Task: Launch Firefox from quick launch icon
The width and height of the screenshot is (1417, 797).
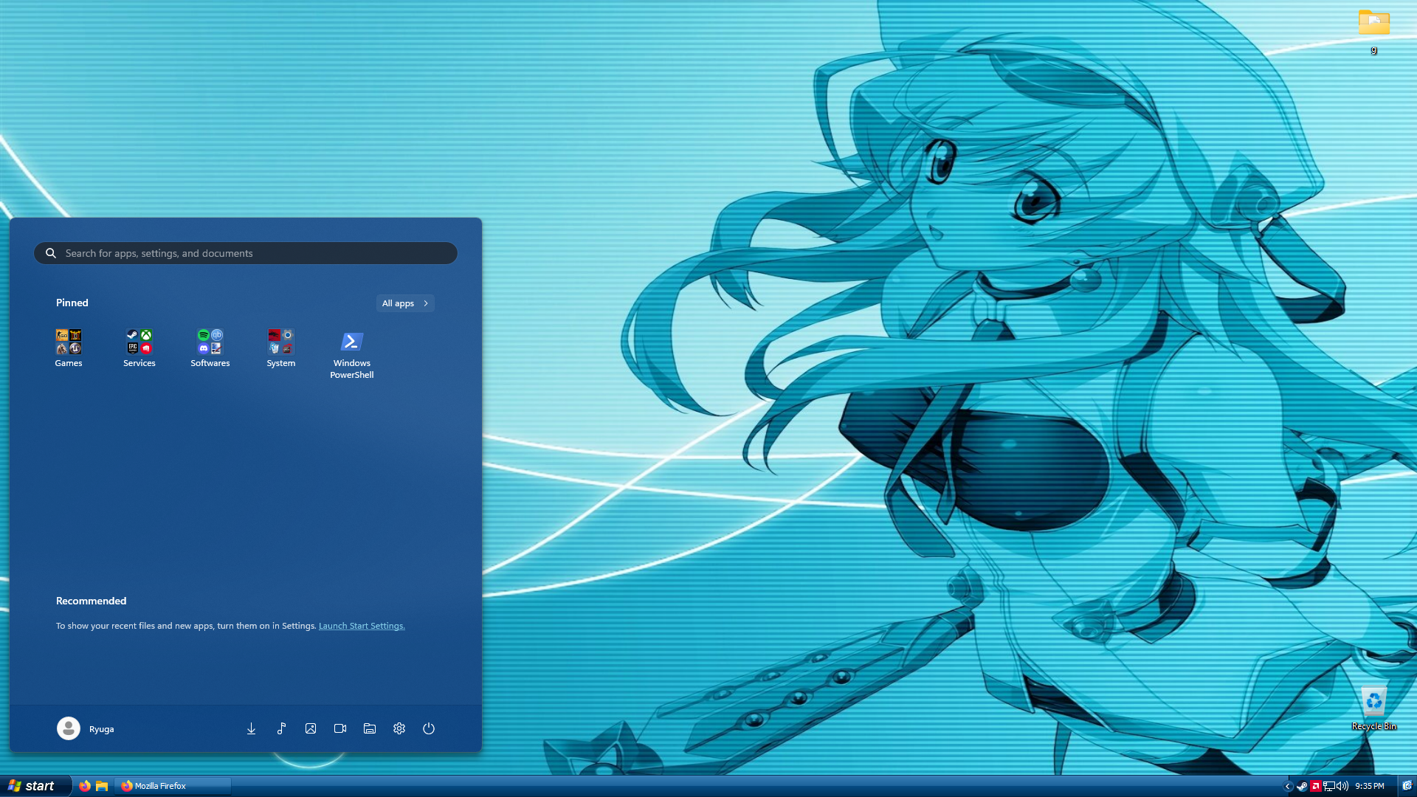Action: click(x=85, y=786)
